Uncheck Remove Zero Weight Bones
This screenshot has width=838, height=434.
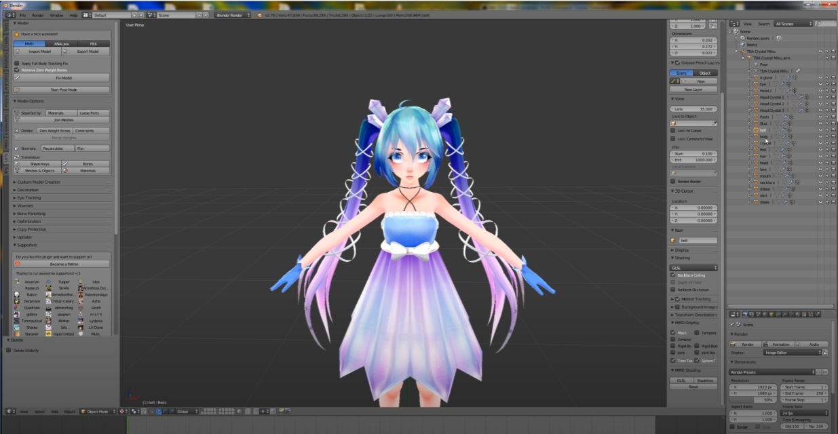(x=17, y=70)
